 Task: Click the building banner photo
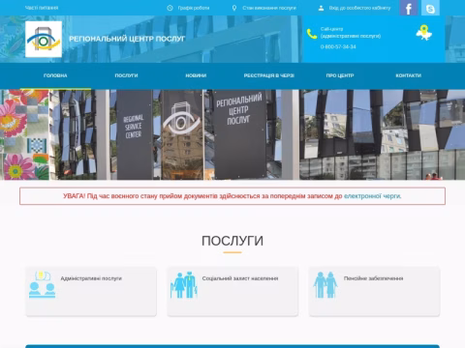point(232,134)
